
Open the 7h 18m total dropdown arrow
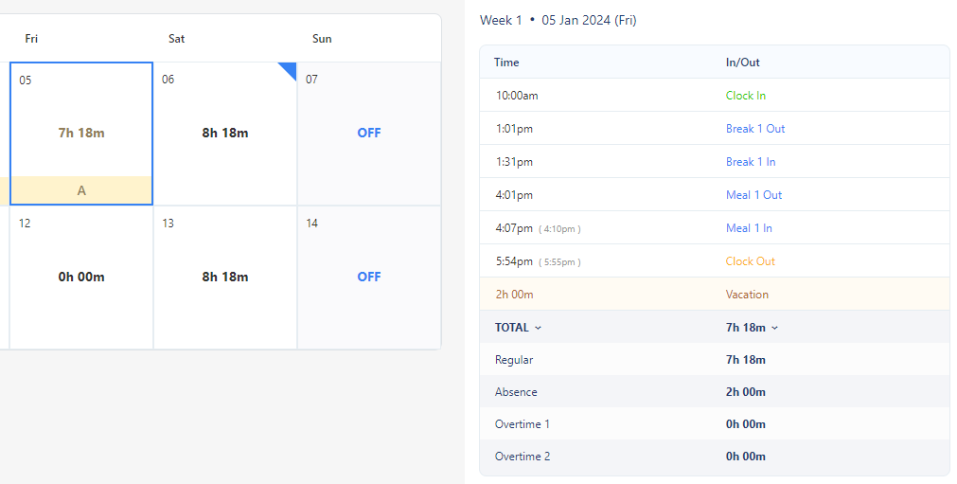click(x=774, y=328)
